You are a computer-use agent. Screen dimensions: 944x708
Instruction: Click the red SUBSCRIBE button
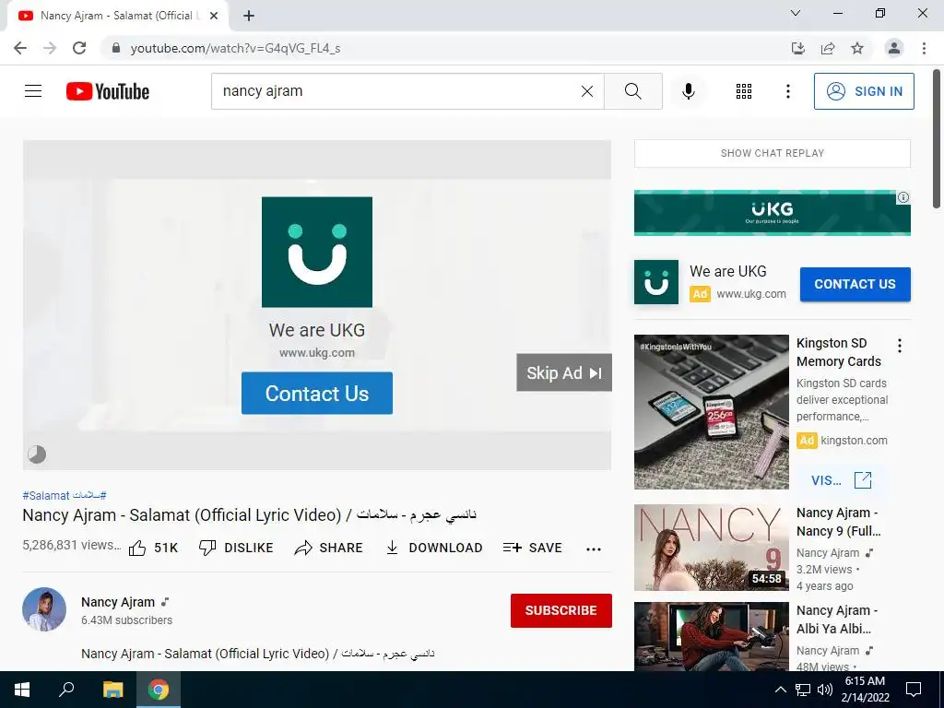coord(561,610)
